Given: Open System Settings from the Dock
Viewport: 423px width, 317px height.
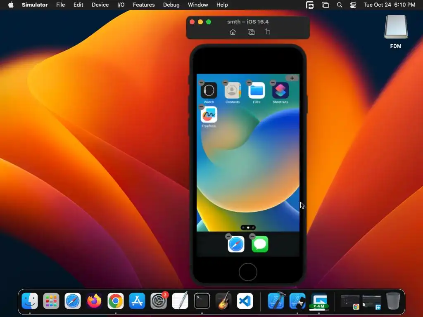Looking at the screenshot, I should point(159,301).
